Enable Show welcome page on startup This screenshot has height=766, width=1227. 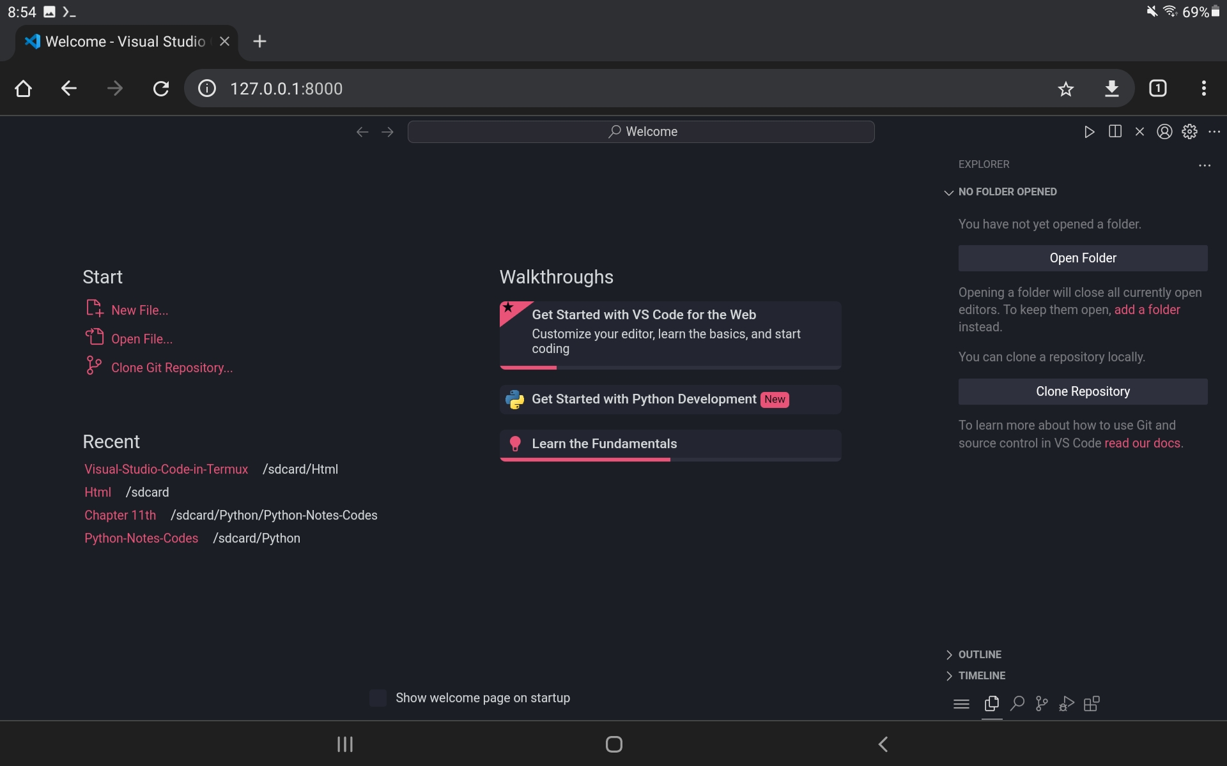378,698
